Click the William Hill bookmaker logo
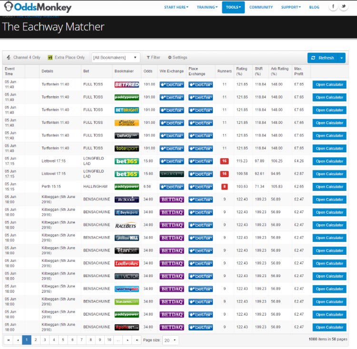 [x=127, y=238]
